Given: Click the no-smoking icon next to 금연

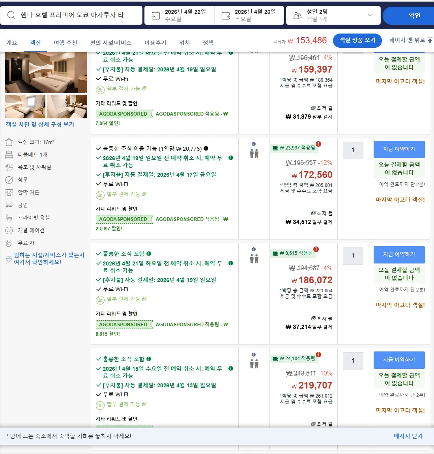Looking at the screenshot, I should click(9, 205).
